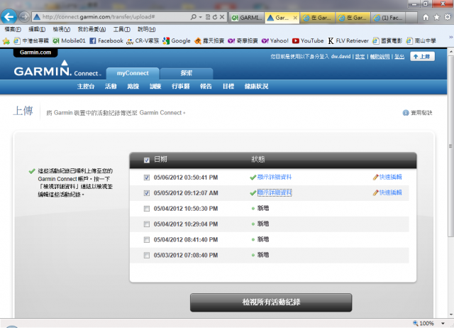Open the 編輯(E) menu
The image size is (454, 328).
click(x=37, y=29)
